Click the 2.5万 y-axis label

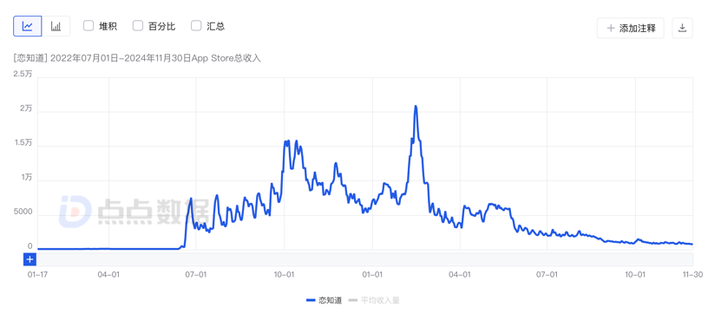[23, 74]
